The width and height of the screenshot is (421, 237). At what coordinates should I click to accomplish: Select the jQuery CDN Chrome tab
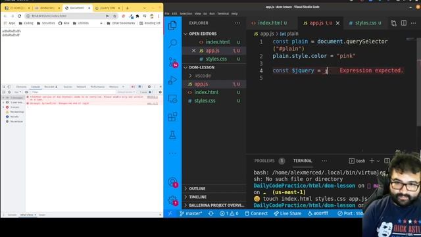[107, 8]
